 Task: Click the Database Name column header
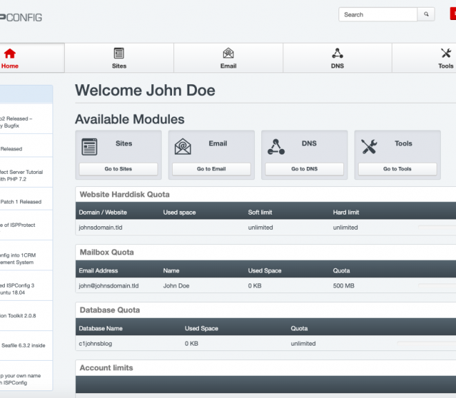(x=101, y=328)
